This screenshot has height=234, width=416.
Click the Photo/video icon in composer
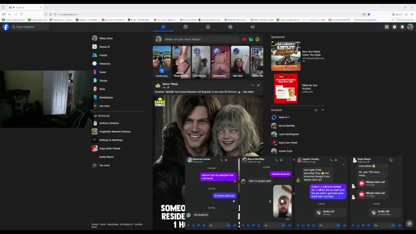[251, 39]
